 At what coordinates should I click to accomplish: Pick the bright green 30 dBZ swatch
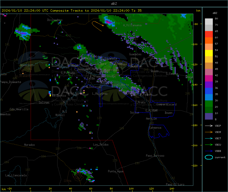[x=209, y=103]
